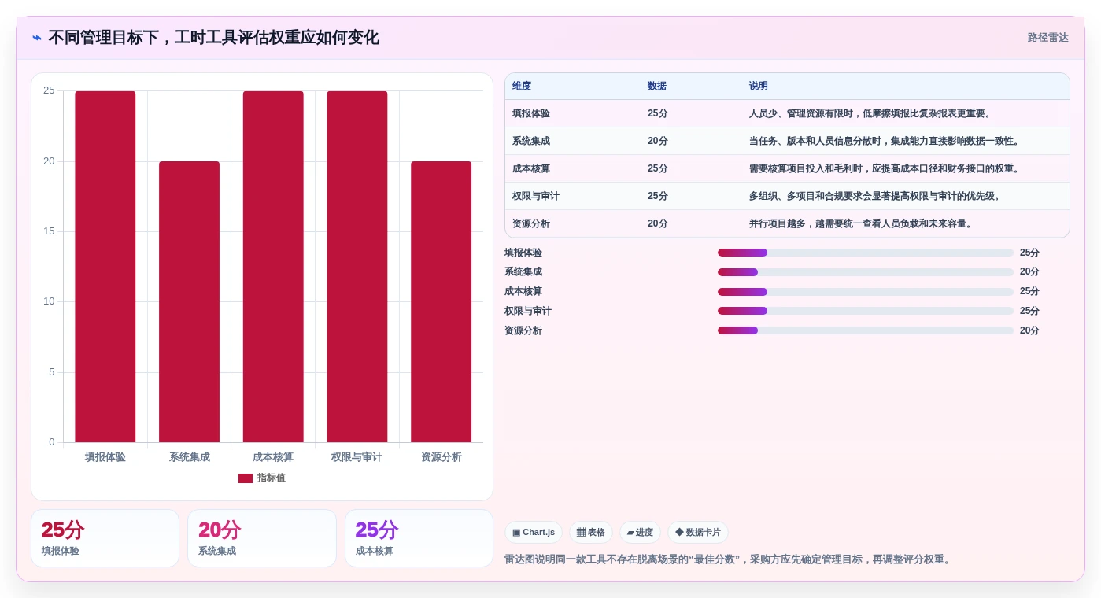Click the 系统集成 bar in chart

point(189,302)
